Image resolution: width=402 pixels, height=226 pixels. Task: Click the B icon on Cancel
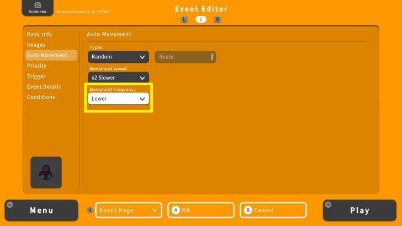[248, 210]
